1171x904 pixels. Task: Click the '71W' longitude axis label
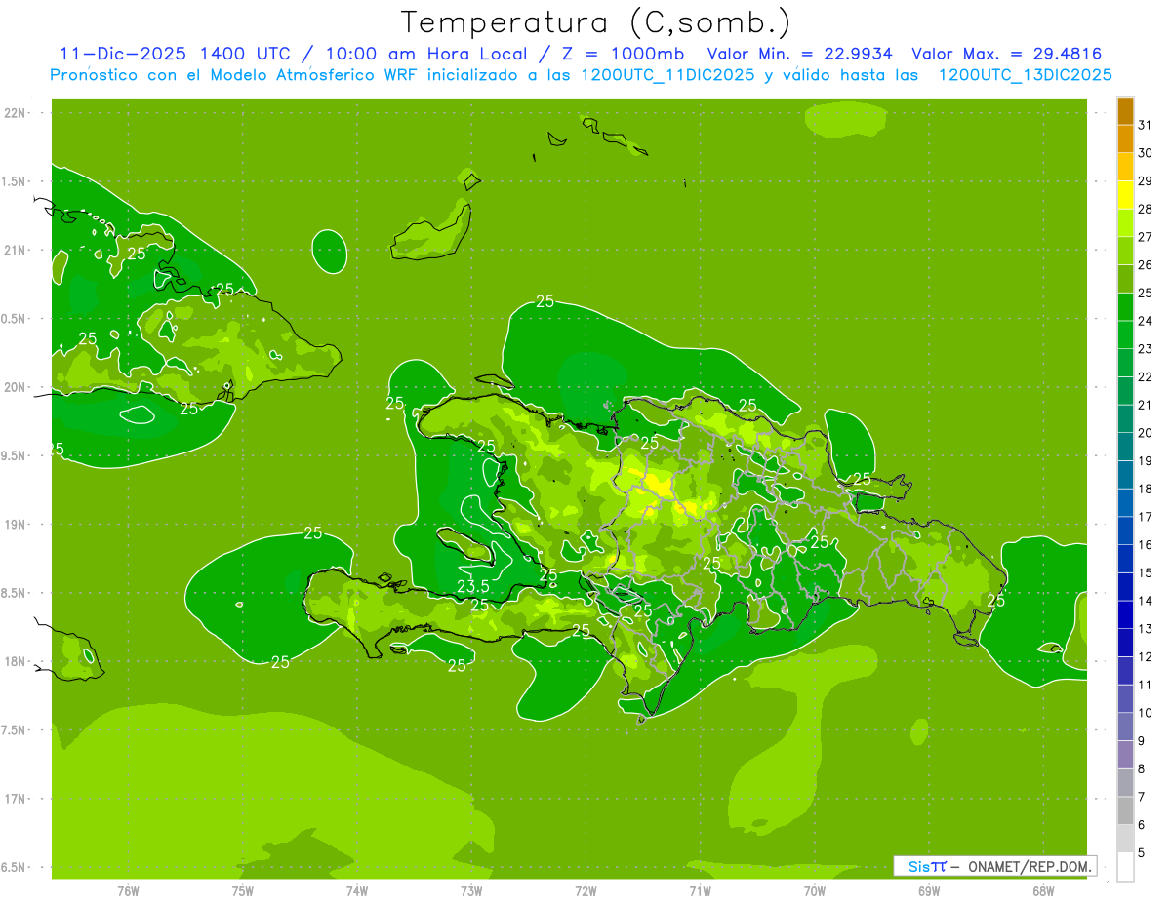(x=700, y=890)
